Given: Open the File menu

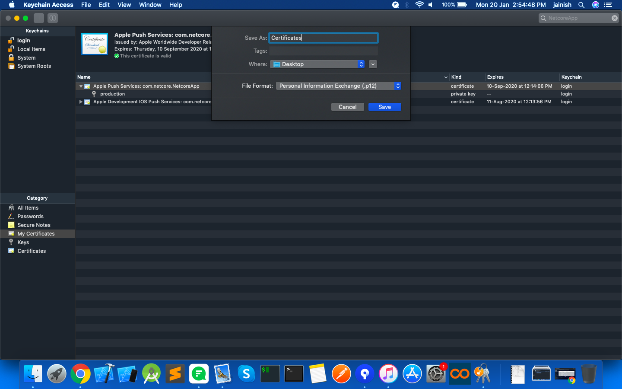Looking at the screenshot, I should 86,5.
